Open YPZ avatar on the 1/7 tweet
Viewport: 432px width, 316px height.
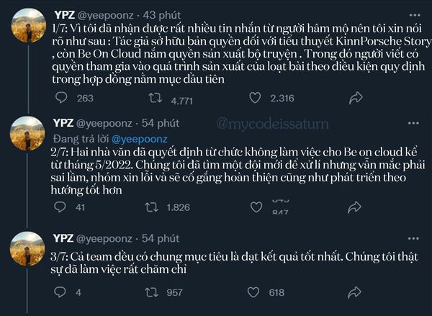27,26
